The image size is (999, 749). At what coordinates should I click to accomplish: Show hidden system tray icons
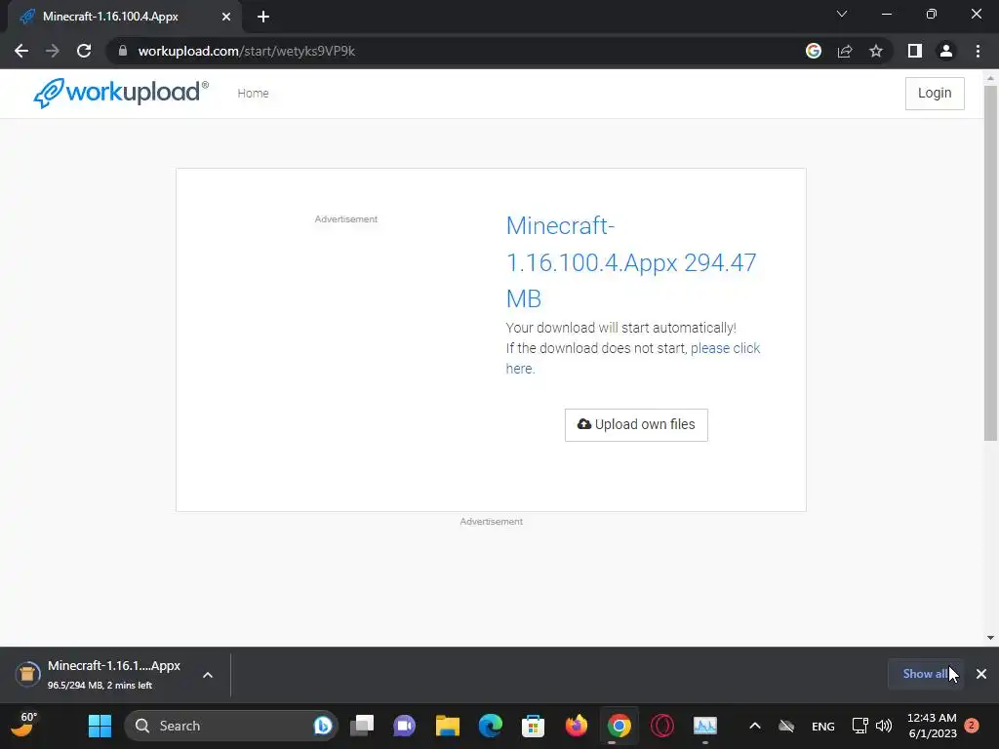point(755,726)
